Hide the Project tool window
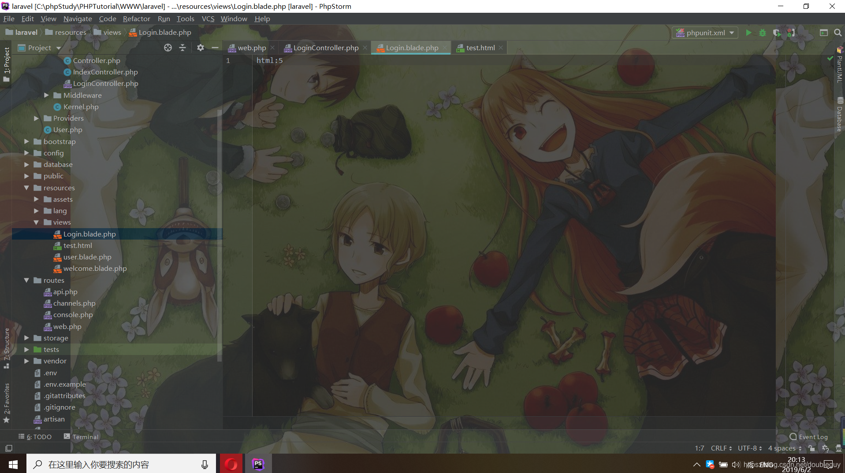 coord(215,48)
